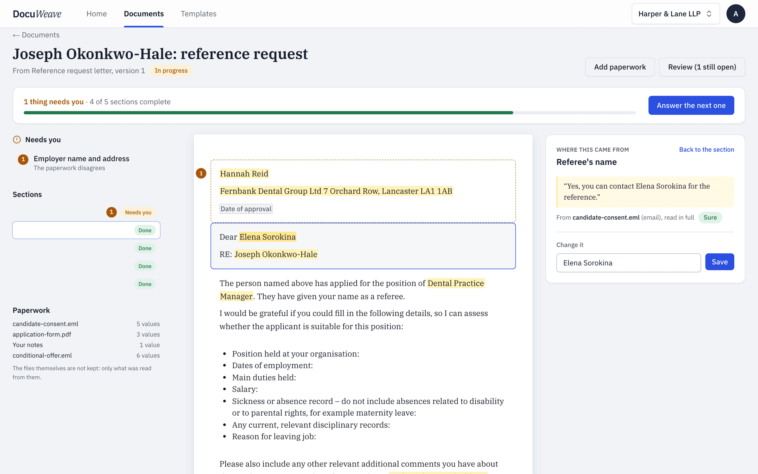Screen dimensions: 758x474
Task: Click the Add paperwork button
Action: [620, 67]
